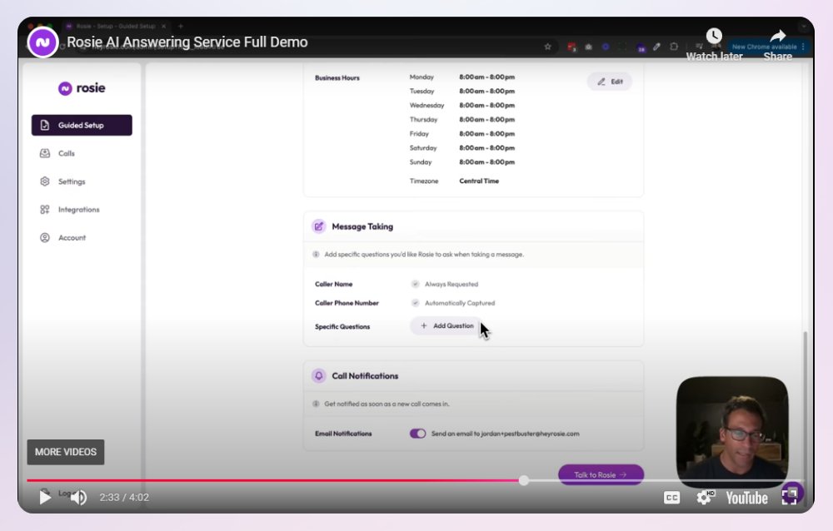
Task: Click the Add Question button
Action: pos(446,326)
